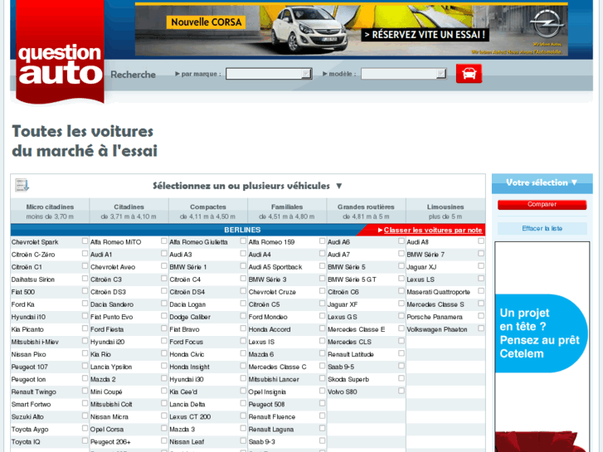Check the Chevrolet Spark checkbox

pyautogui.click(x=85, y=241)
